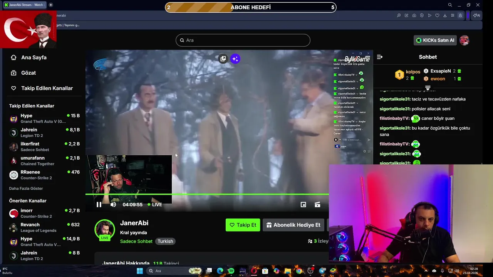Click ewoon in chat leaderboard
This screenshot has height=277, width=493.
point(438,79)
